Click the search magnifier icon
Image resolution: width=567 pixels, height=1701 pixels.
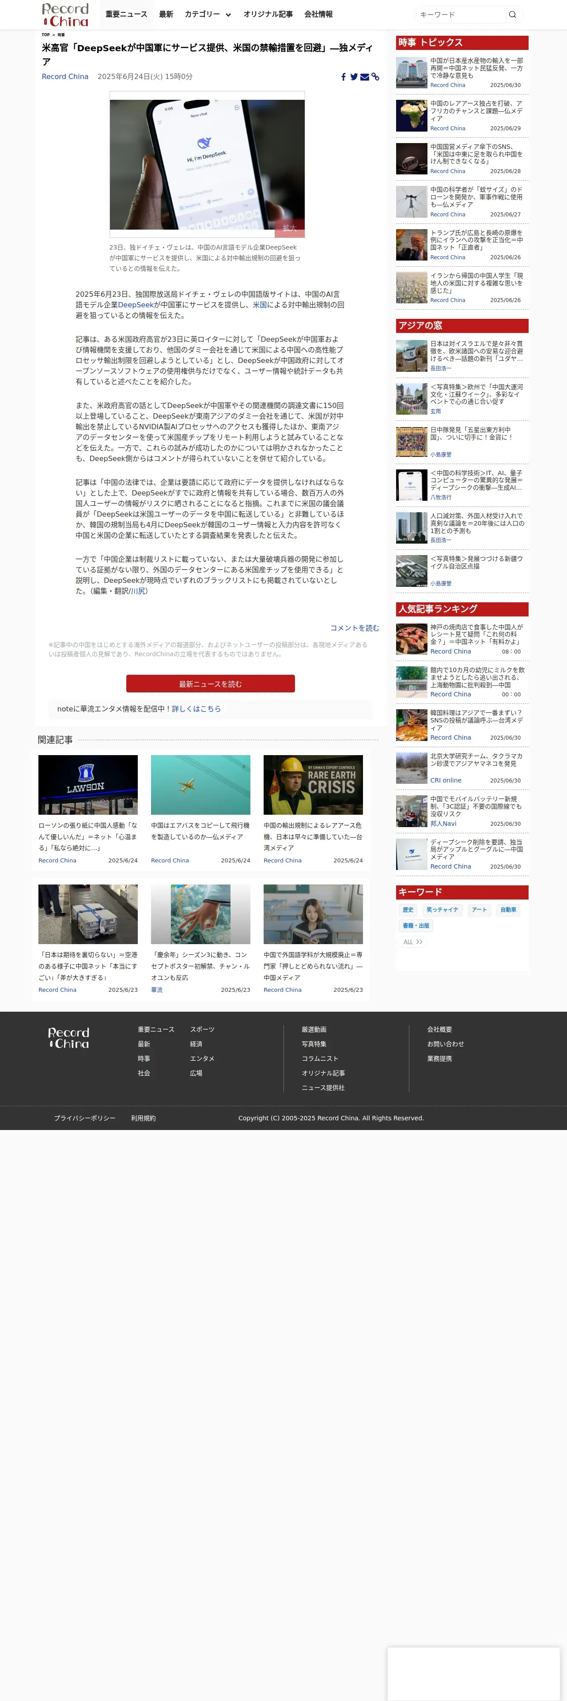(x=512, y=15)
